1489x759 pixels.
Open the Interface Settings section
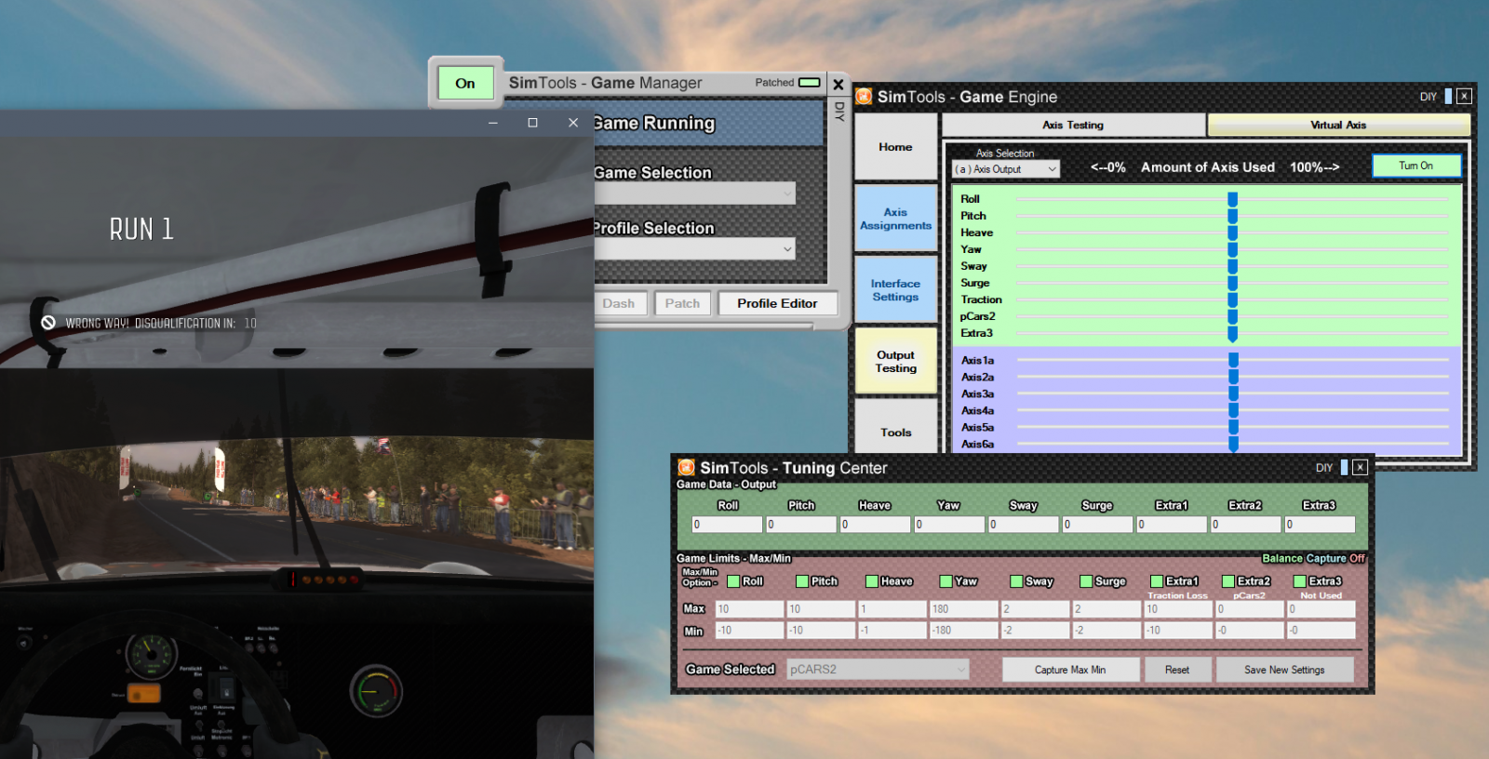point(895,290)
